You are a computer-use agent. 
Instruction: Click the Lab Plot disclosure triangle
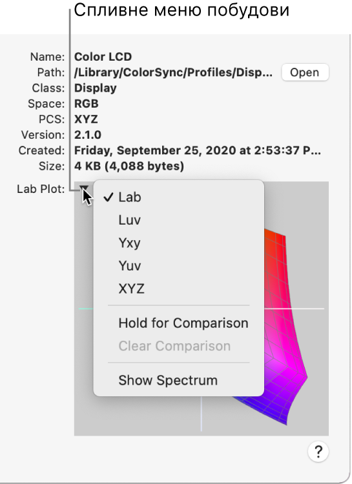click(84, 188)
